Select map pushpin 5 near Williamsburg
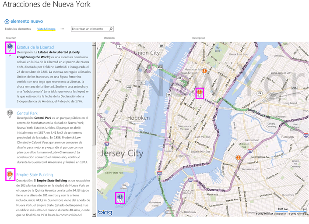 point(238,159)
